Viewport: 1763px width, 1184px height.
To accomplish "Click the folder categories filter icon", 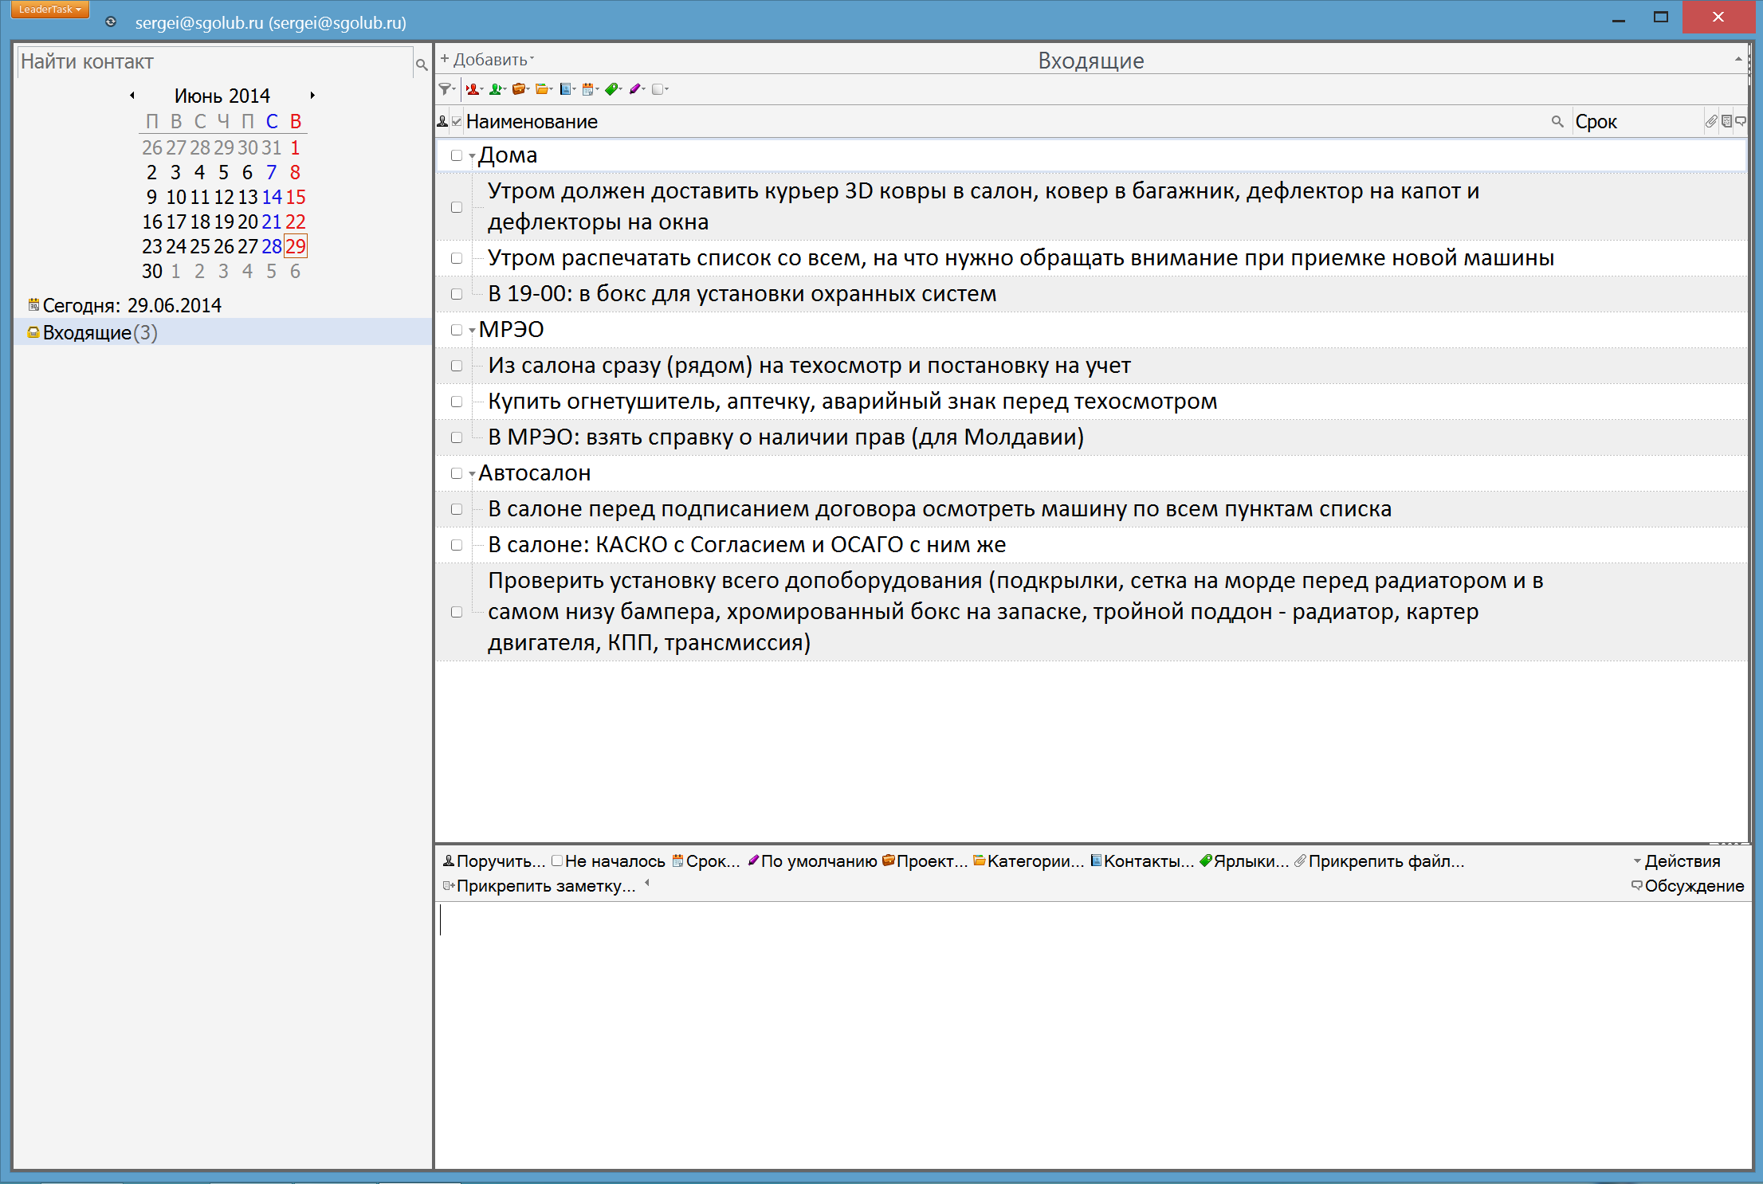I will (542, 89).
